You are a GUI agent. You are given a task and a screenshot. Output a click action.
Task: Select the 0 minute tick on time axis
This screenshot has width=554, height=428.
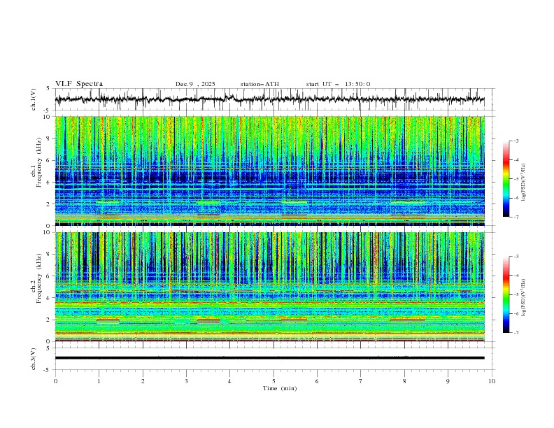pos(55,380)
